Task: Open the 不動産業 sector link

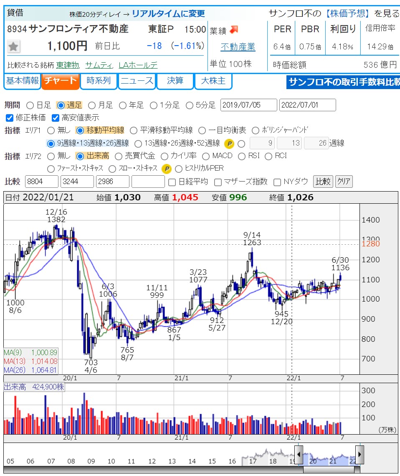Action: pos(238,47)
